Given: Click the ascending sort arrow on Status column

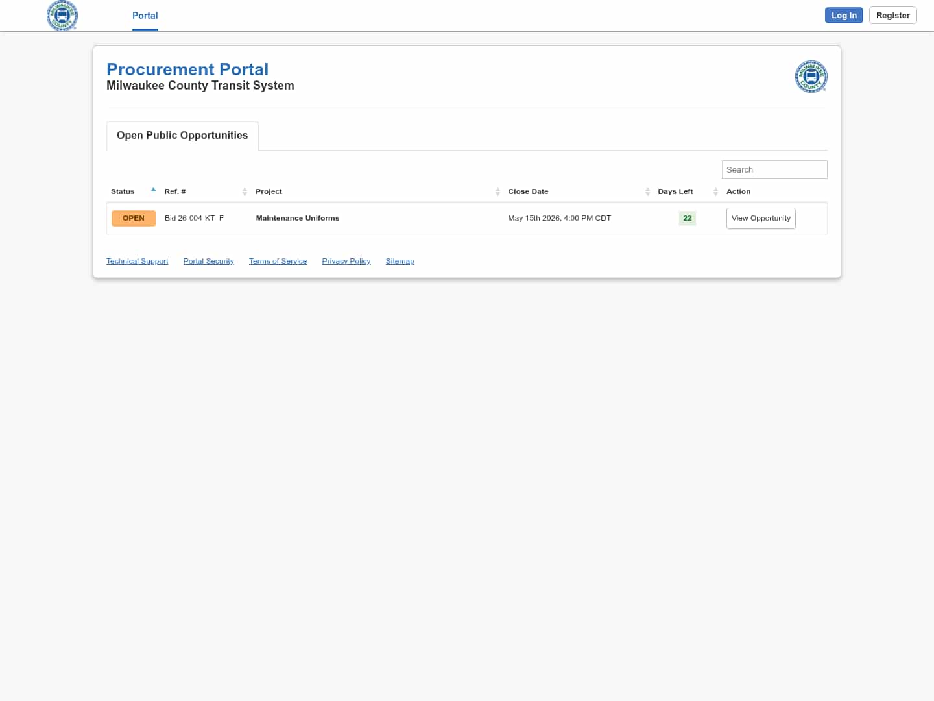Looking at the screenshot, I should click(x=153, y=189).
